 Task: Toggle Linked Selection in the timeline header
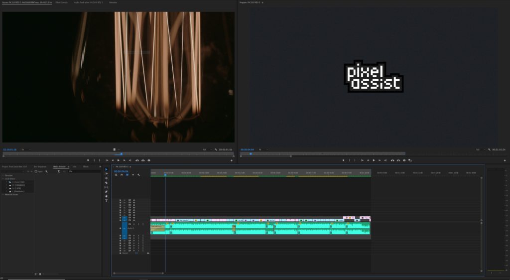pos(127,175)
